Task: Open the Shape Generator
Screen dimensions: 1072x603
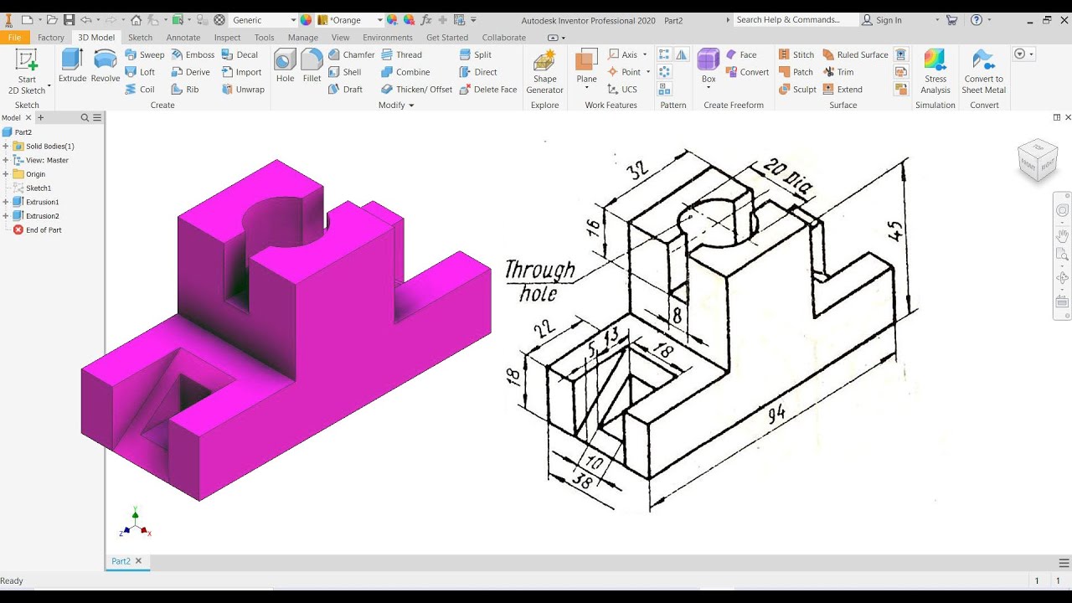Action: [x=544, y=73]
